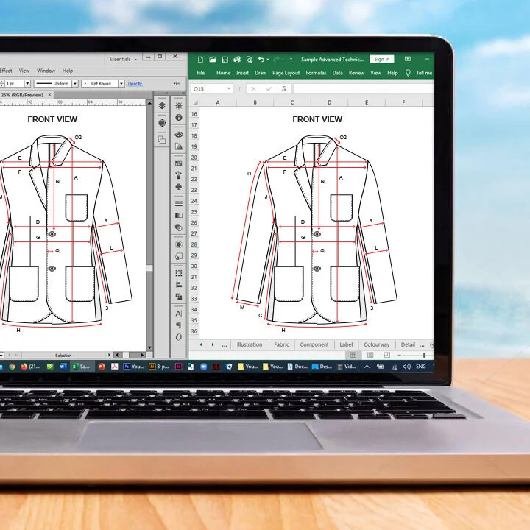Screen dimensions: 530x530
Task: Open the Align panel icon
Action: [x=179, y=285]
